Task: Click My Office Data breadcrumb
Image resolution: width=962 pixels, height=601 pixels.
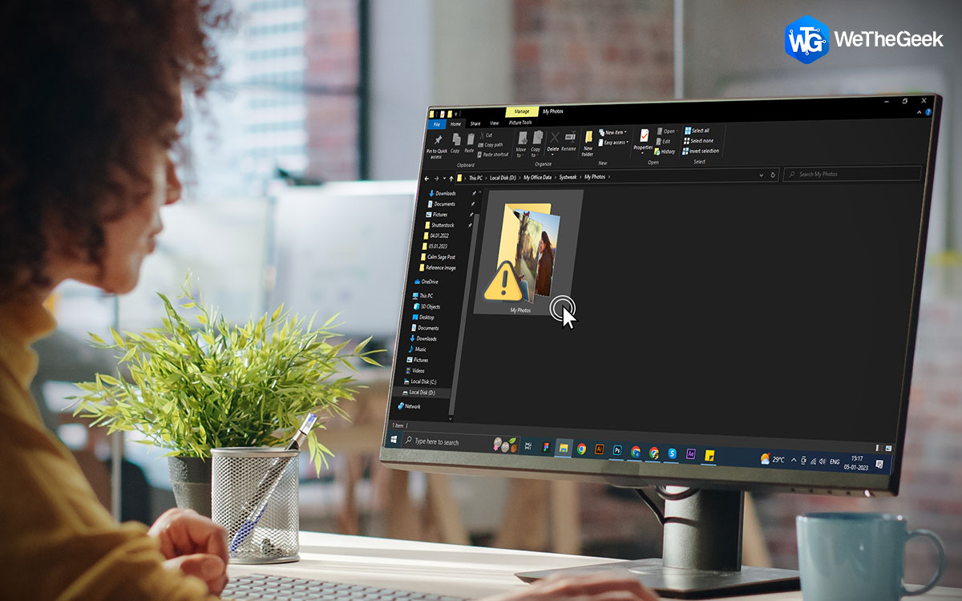Action: pos(538,177)
